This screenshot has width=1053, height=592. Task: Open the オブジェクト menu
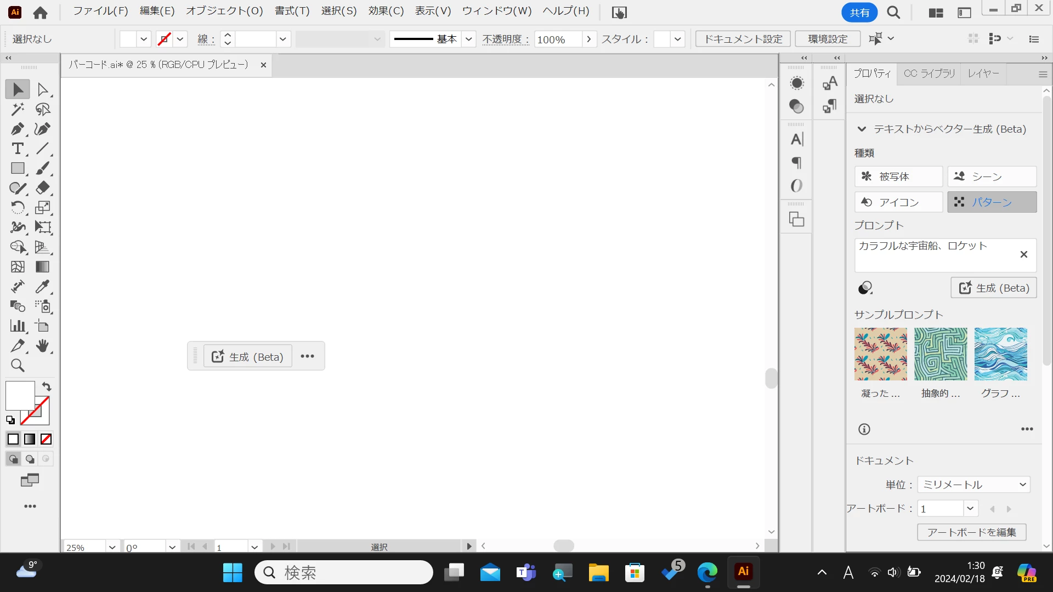[224, 11]
